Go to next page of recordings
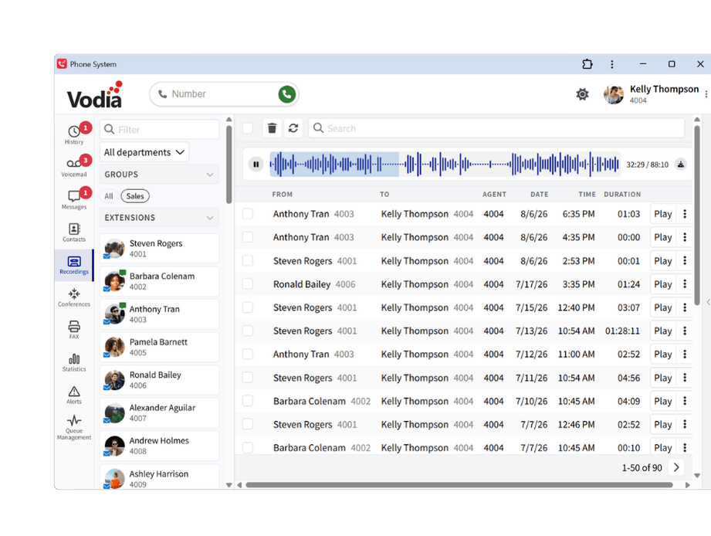 [x=676, y=467]
